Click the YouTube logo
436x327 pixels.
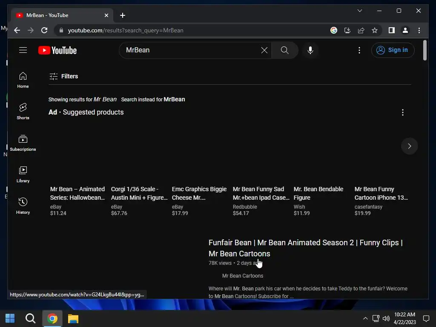pyautogui.click(x=57, y=50)
